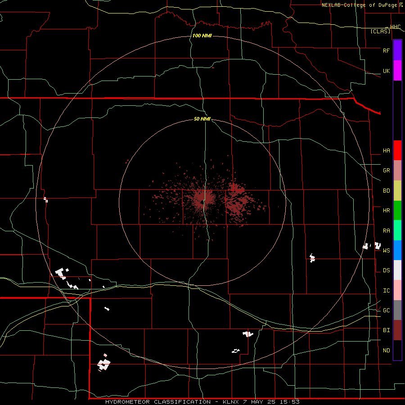Click the 100 NMI range ring label
This screenshot has height=405, width=405.
[202, 36]
